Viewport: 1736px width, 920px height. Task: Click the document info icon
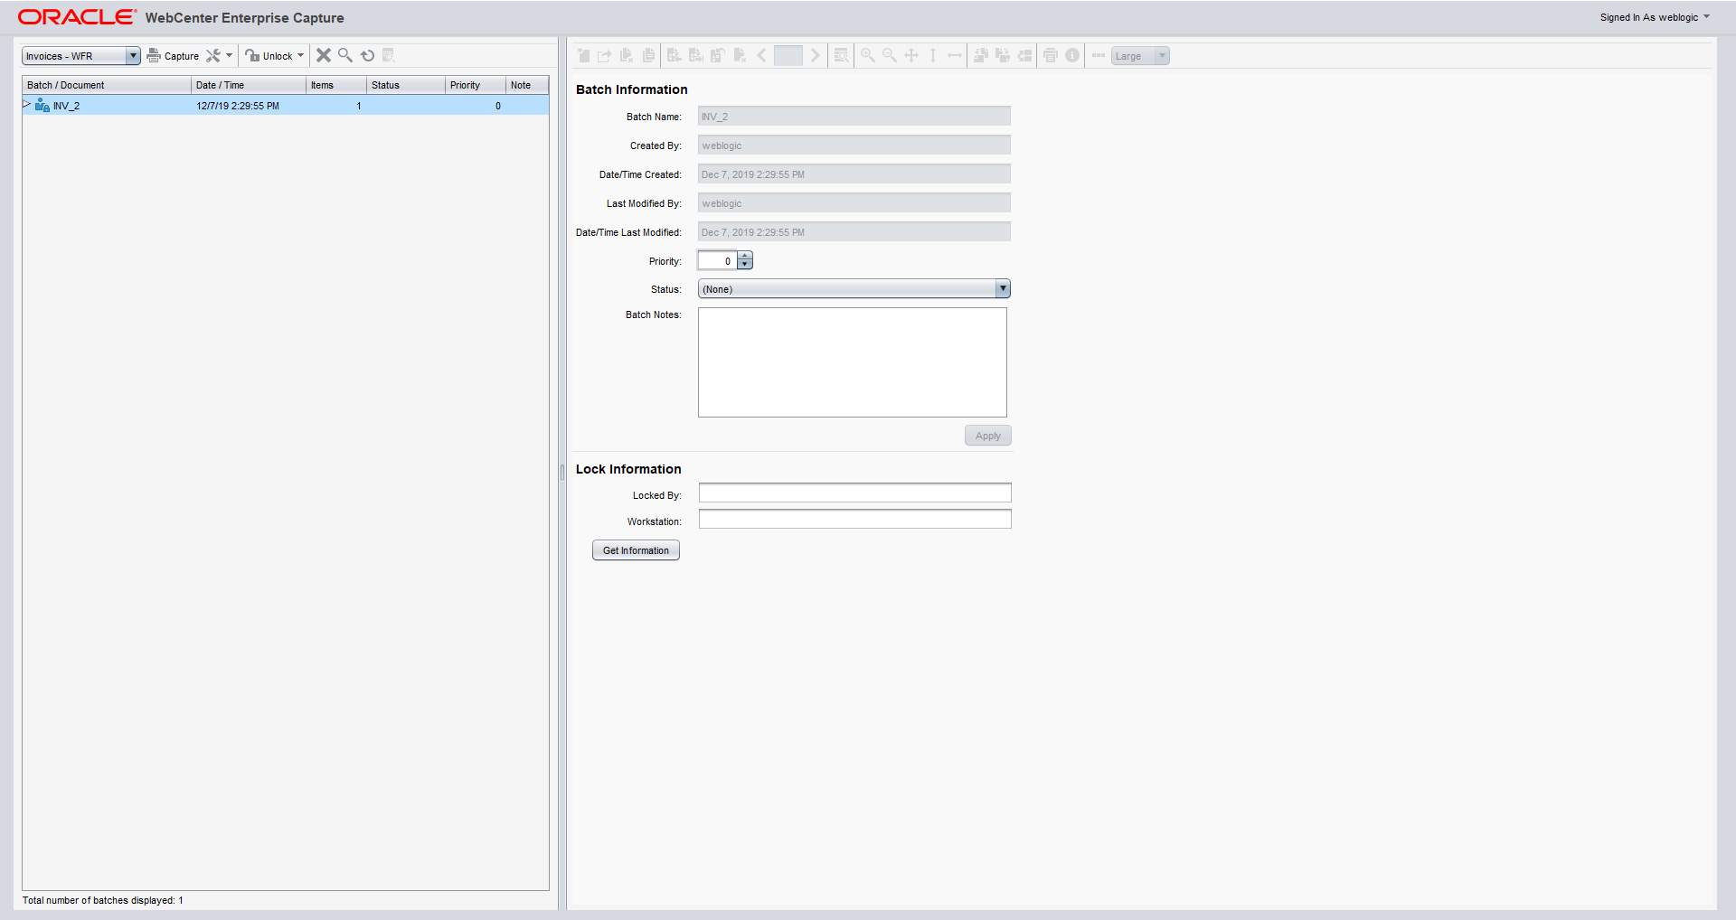coord(1072,56)
